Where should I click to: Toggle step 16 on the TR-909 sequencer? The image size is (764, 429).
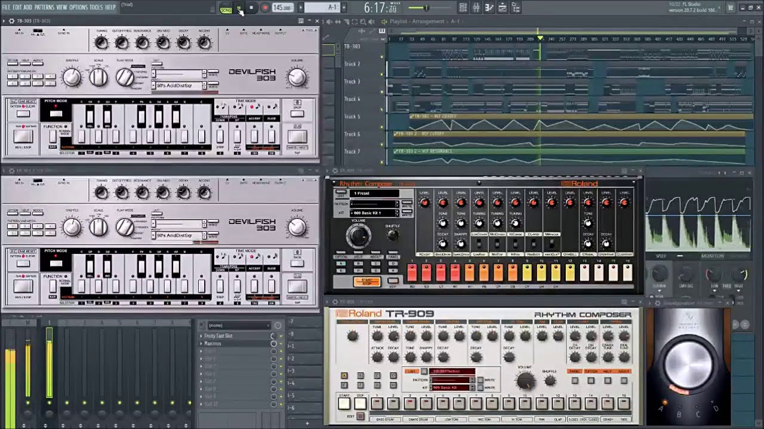tap(624, 403)
